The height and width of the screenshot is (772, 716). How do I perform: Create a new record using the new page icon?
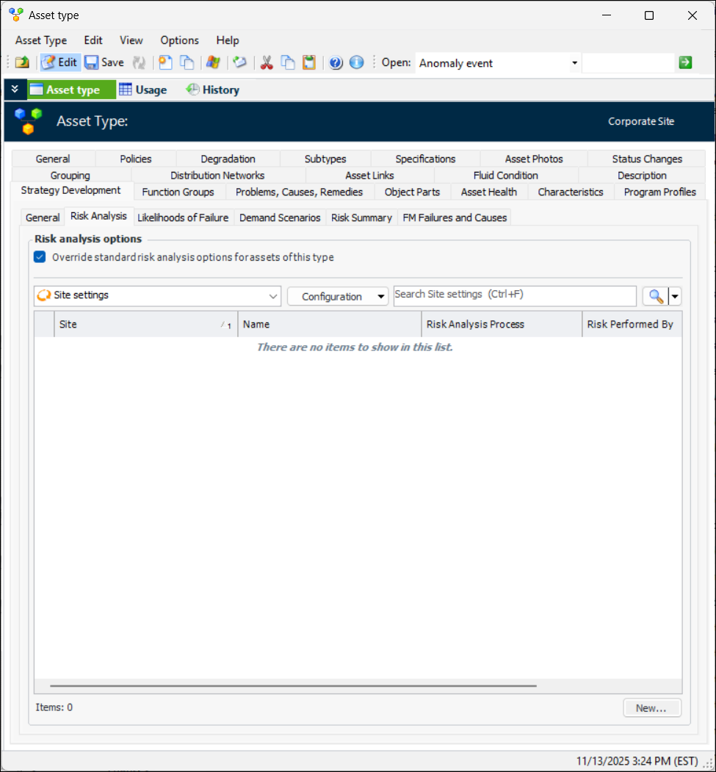point(165,62)
